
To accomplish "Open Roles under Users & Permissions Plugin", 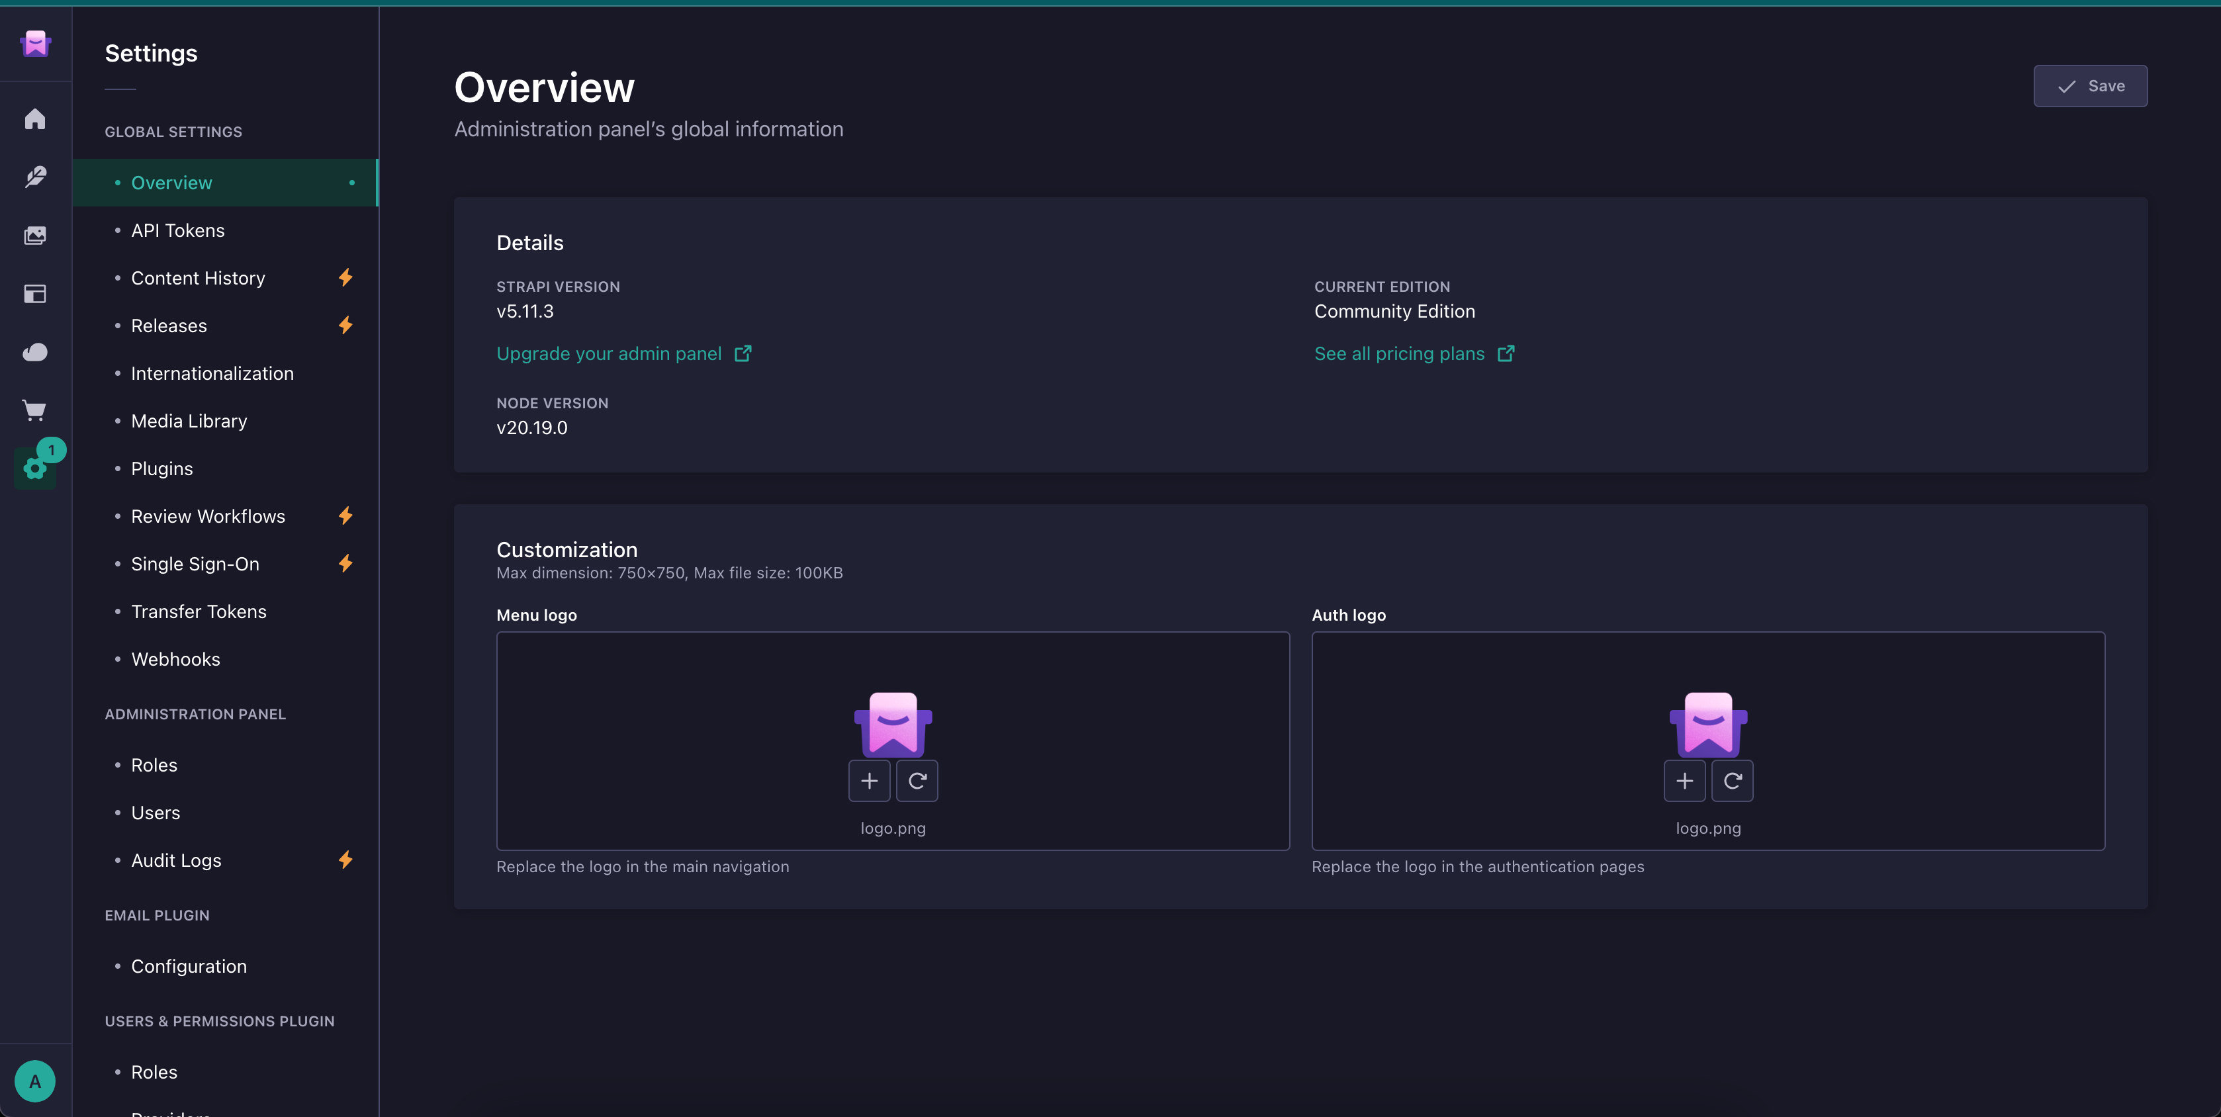I will tap(225, 1072).
